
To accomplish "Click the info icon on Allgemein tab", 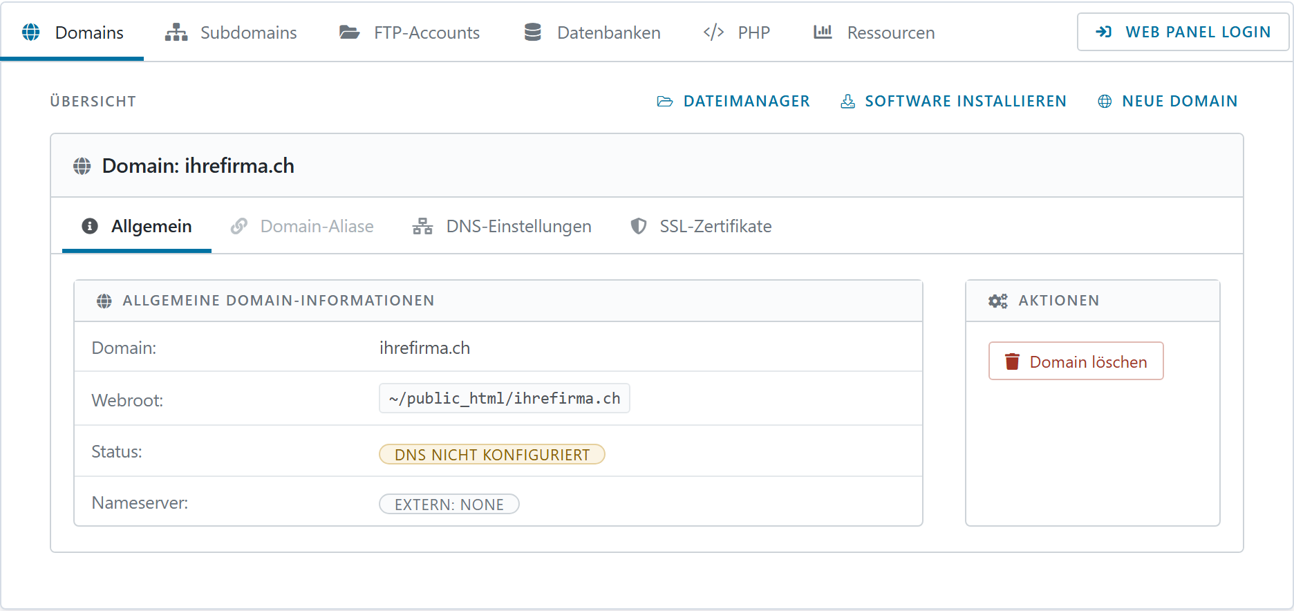I will [90, 226].
